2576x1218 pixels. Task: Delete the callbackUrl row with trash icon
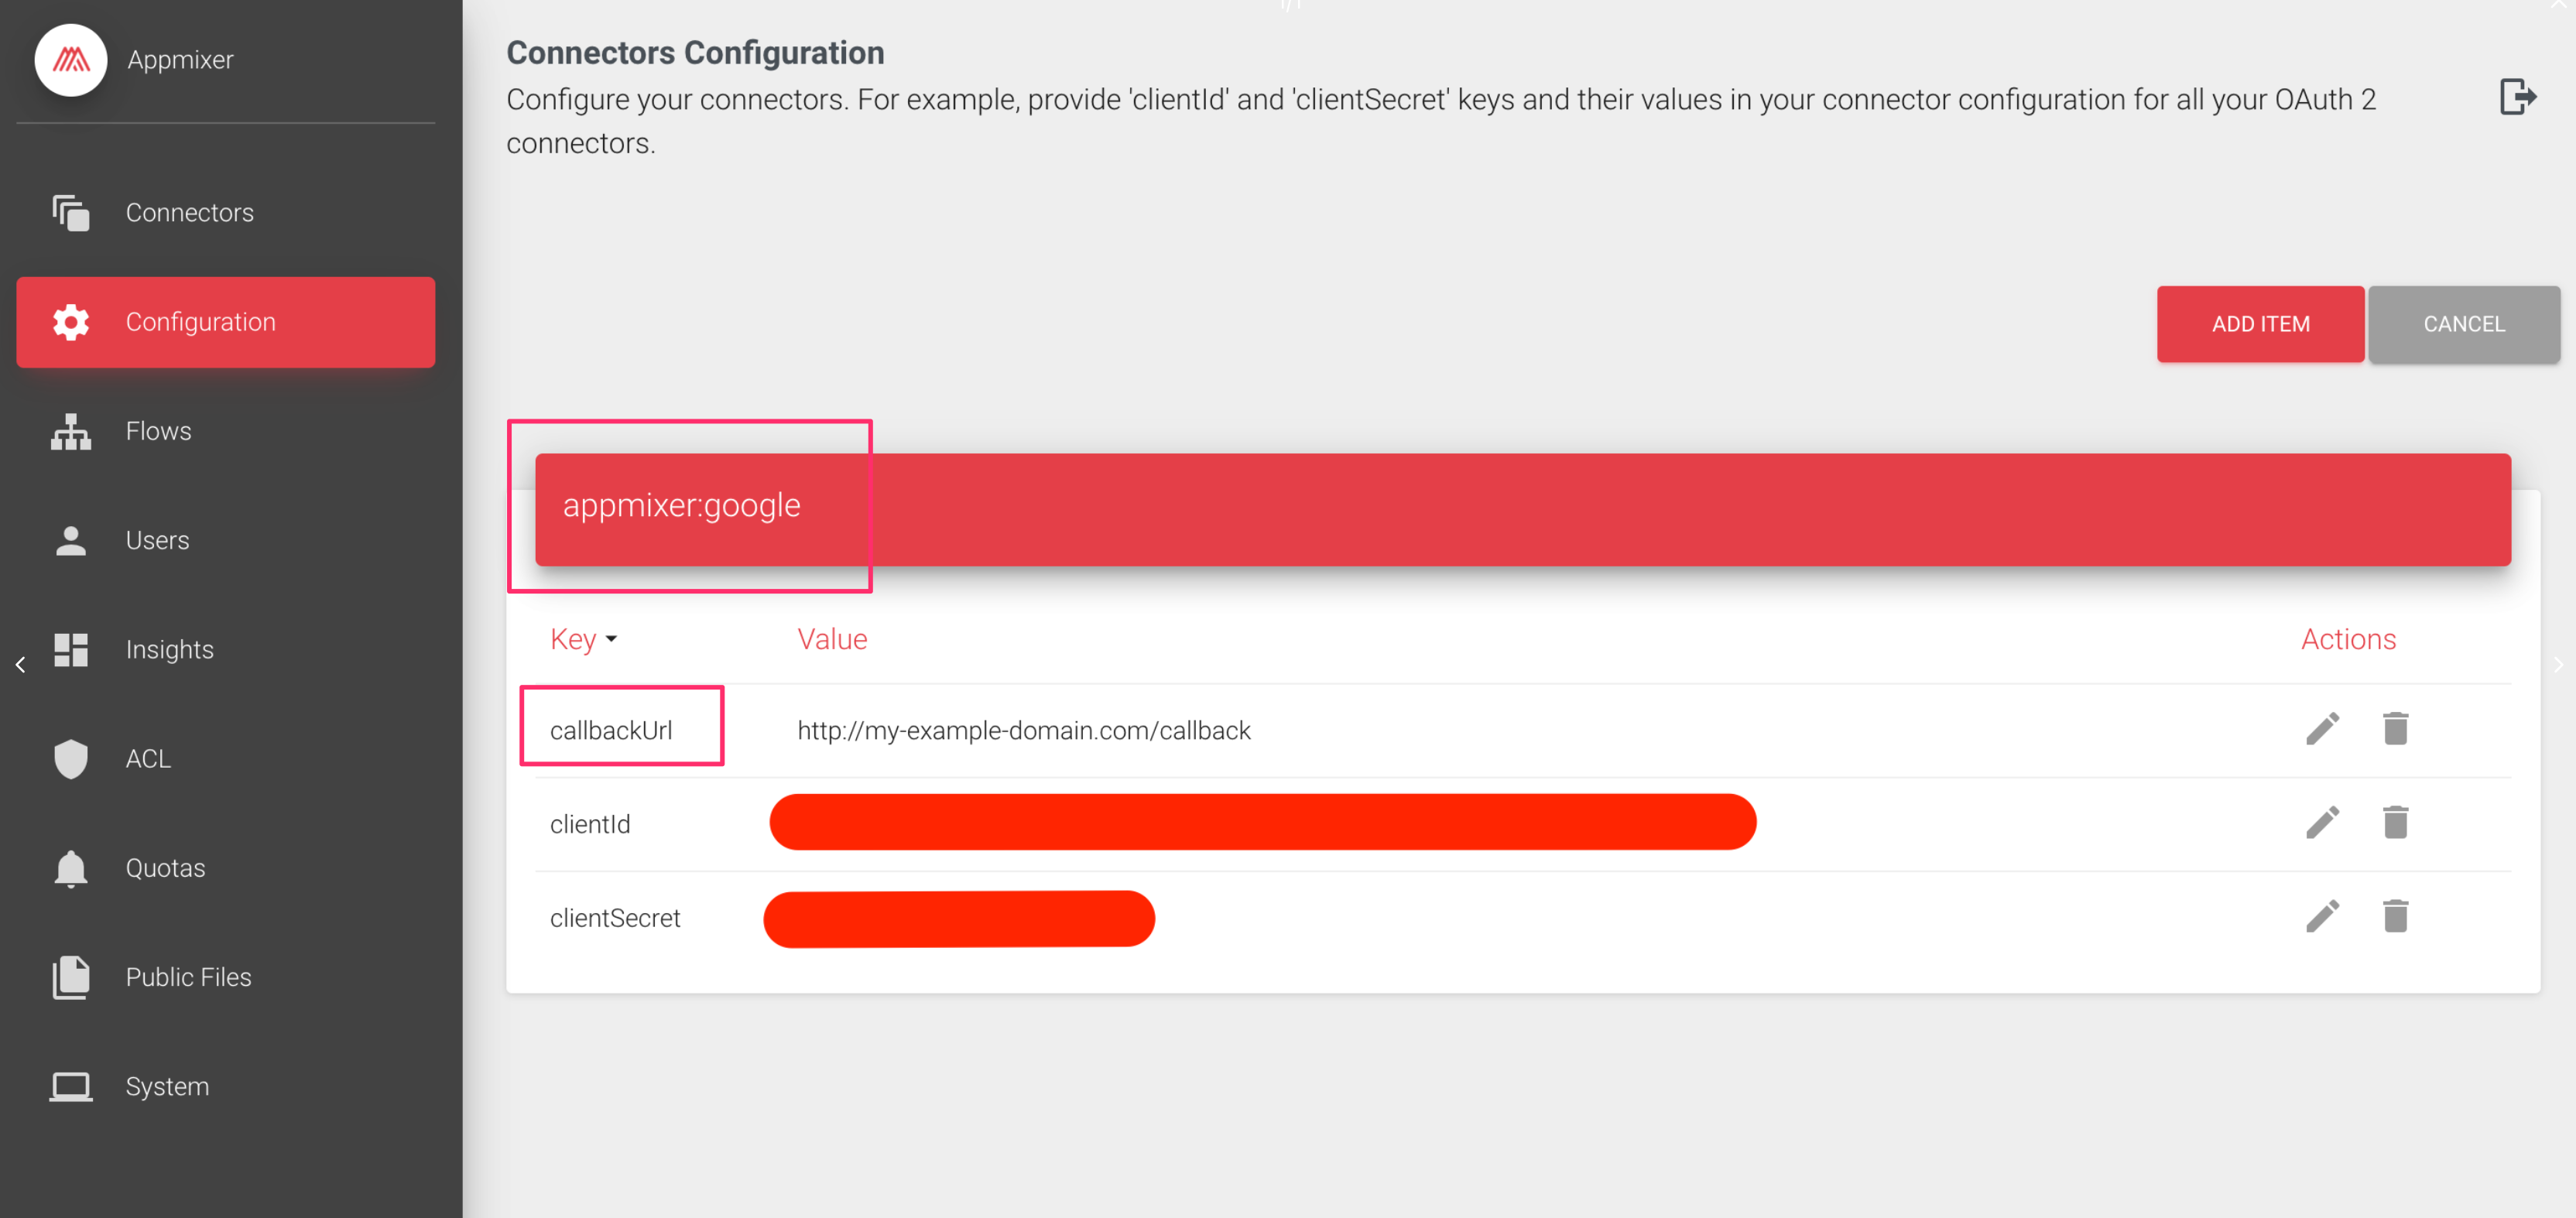2395,729
